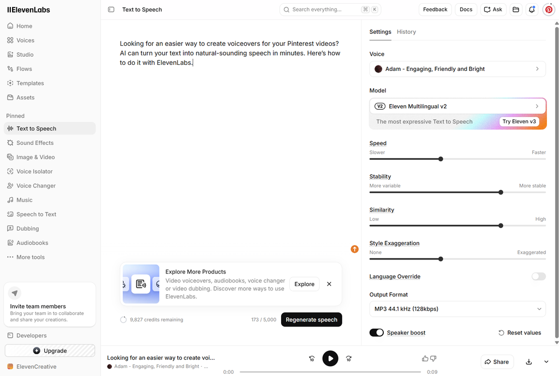Open the Dubbing tool
The height and width of the screenshot is (376, 559).
50,228
